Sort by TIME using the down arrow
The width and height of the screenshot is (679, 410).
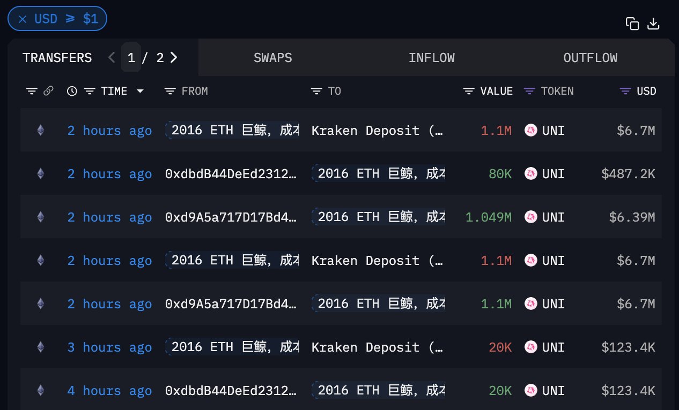click(x=140, y=92)
